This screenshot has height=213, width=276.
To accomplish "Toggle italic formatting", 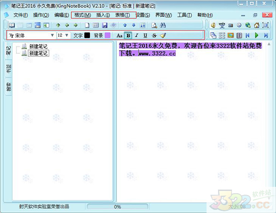I will coord(137,36).
